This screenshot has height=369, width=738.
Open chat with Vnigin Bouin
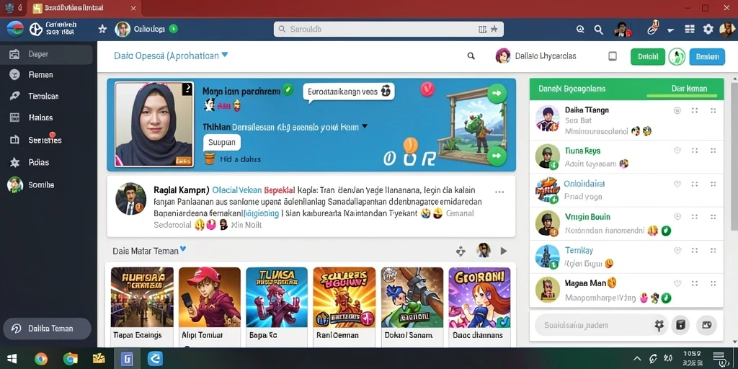pos(626,223)
